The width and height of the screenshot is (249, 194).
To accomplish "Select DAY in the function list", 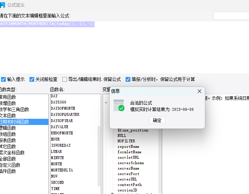I will (x=54, y=96).
